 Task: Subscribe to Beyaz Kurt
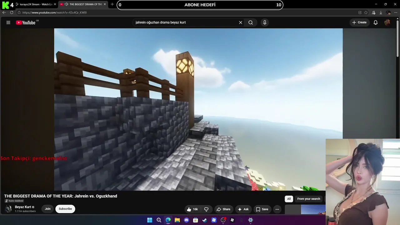pyautogui.click(x=65, y=209)
